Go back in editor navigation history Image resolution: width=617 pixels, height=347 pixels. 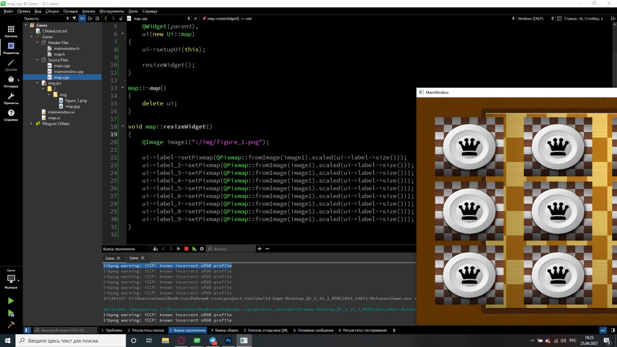[106, 18]
